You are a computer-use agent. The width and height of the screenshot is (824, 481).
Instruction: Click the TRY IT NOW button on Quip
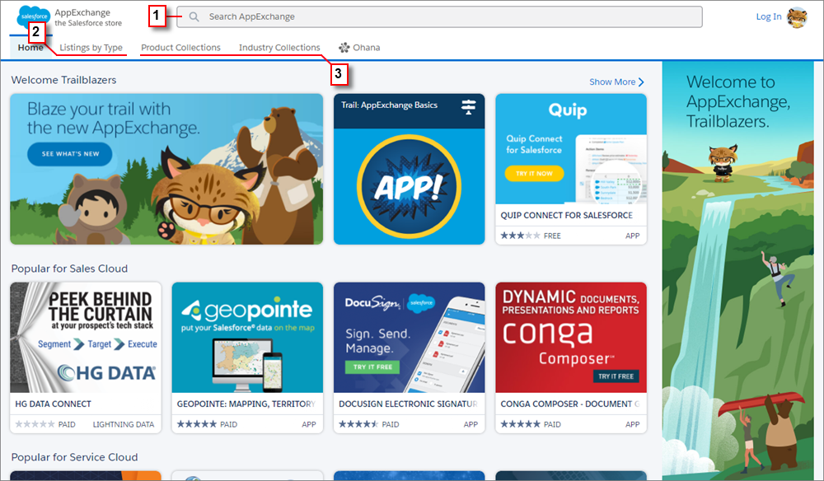coord(534,173)
